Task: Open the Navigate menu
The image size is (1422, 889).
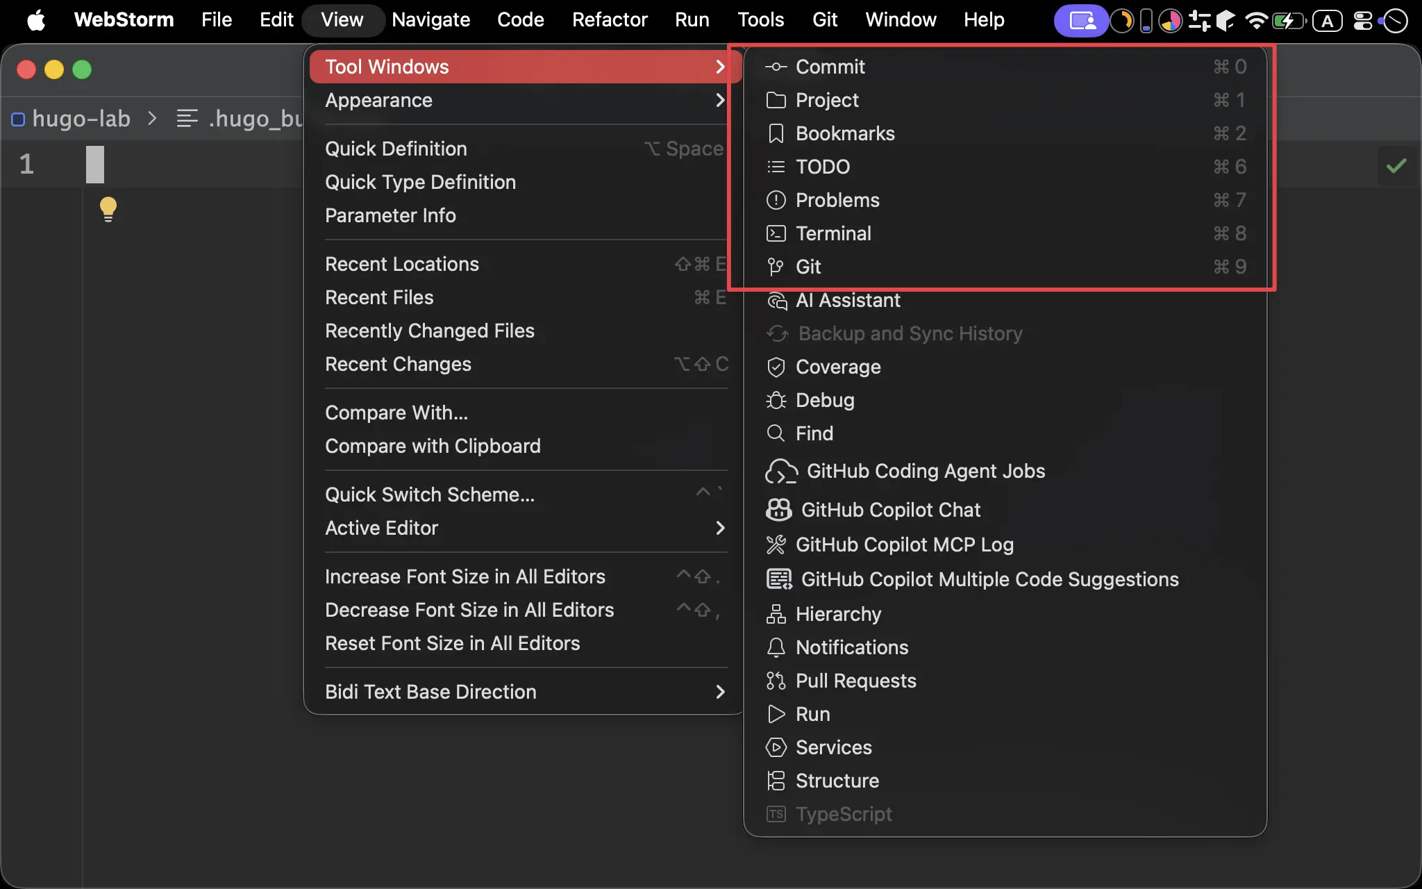Action: coord(430,19)
